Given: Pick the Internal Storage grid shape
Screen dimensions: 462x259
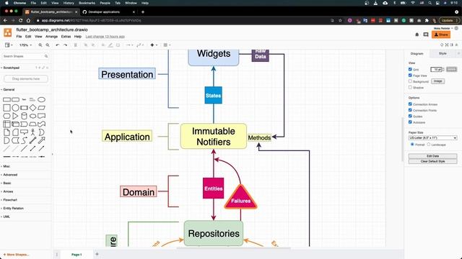Looking at the screenshot, I should 6,124.
